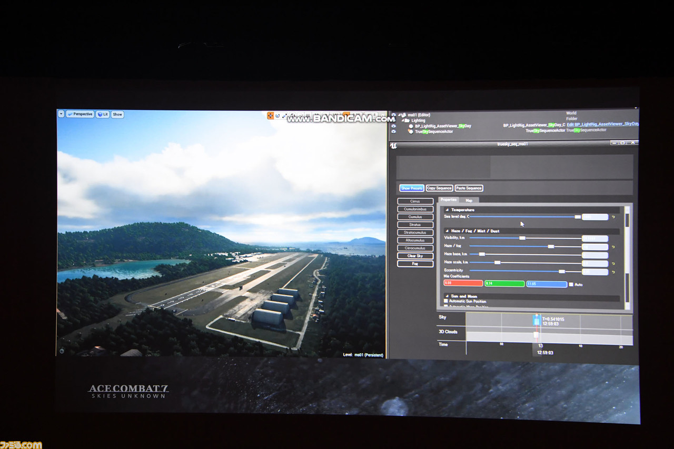Click the Haze / fog slider handle
674x449 pixels.
pyautogui.click(x=551, y=246)
